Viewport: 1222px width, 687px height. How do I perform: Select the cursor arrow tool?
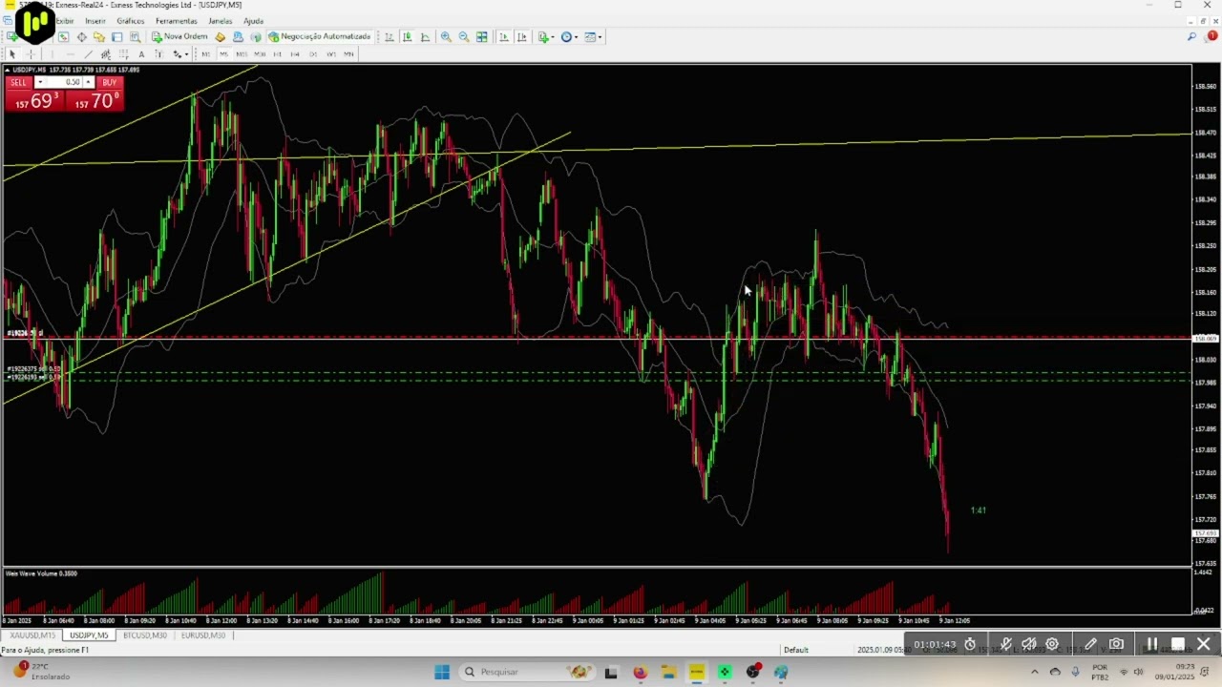12,53
